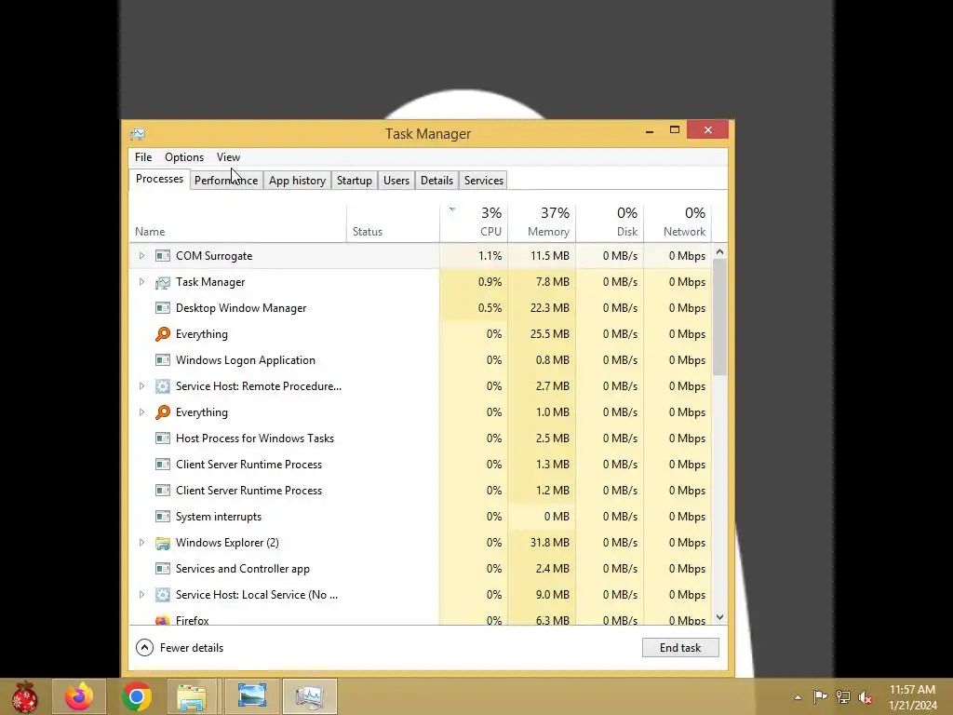Viewport: 953px width, 715px height.
Task: Click the Task Manager title bar icon
Action: pyautogui.click(x=138, y=134)
